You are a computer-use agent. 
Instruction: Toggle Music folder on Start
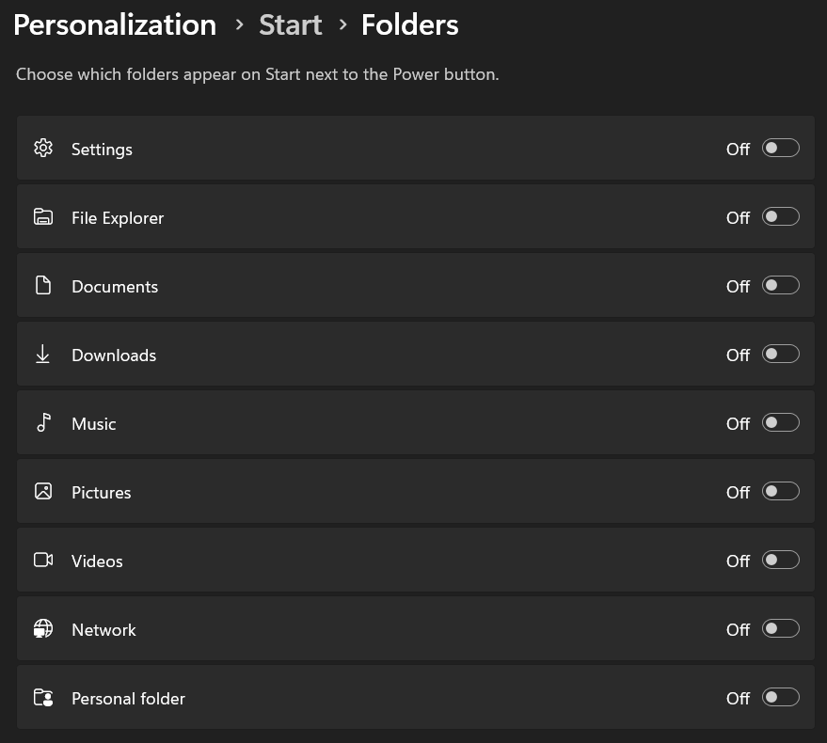coord(780,423)
